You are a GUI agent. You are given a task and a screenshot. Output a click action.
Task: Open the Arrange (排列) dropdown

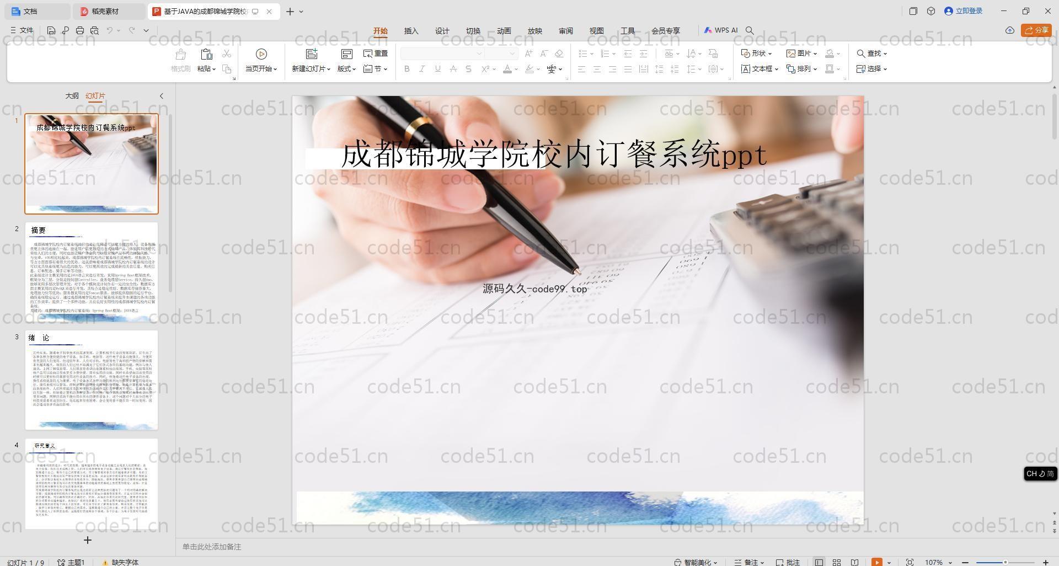[802, 69]
